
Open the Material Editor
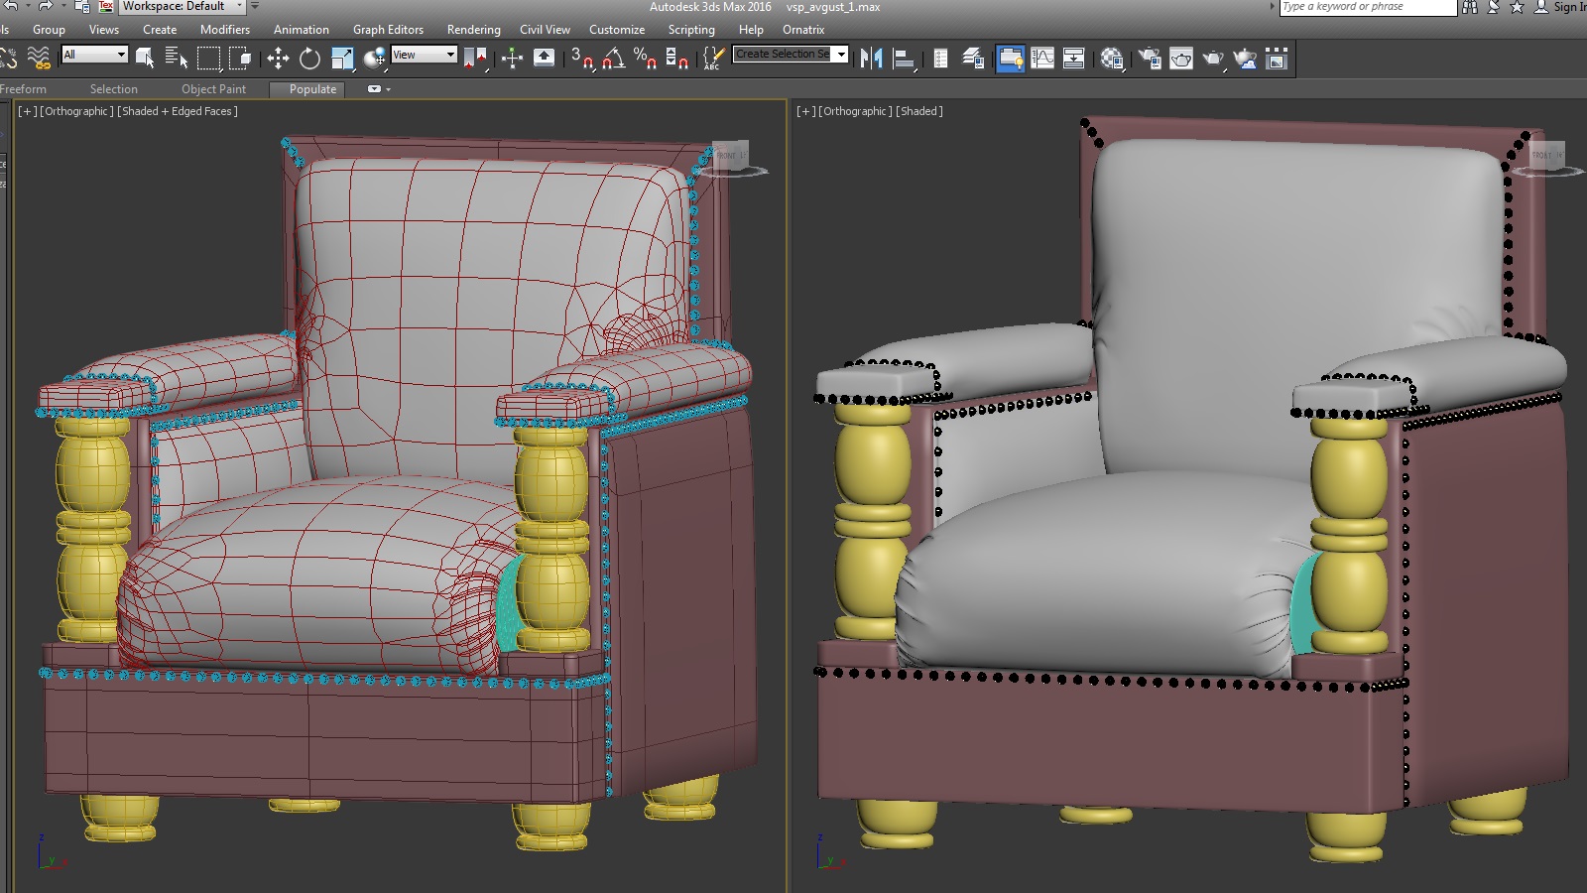point(1112,59)
